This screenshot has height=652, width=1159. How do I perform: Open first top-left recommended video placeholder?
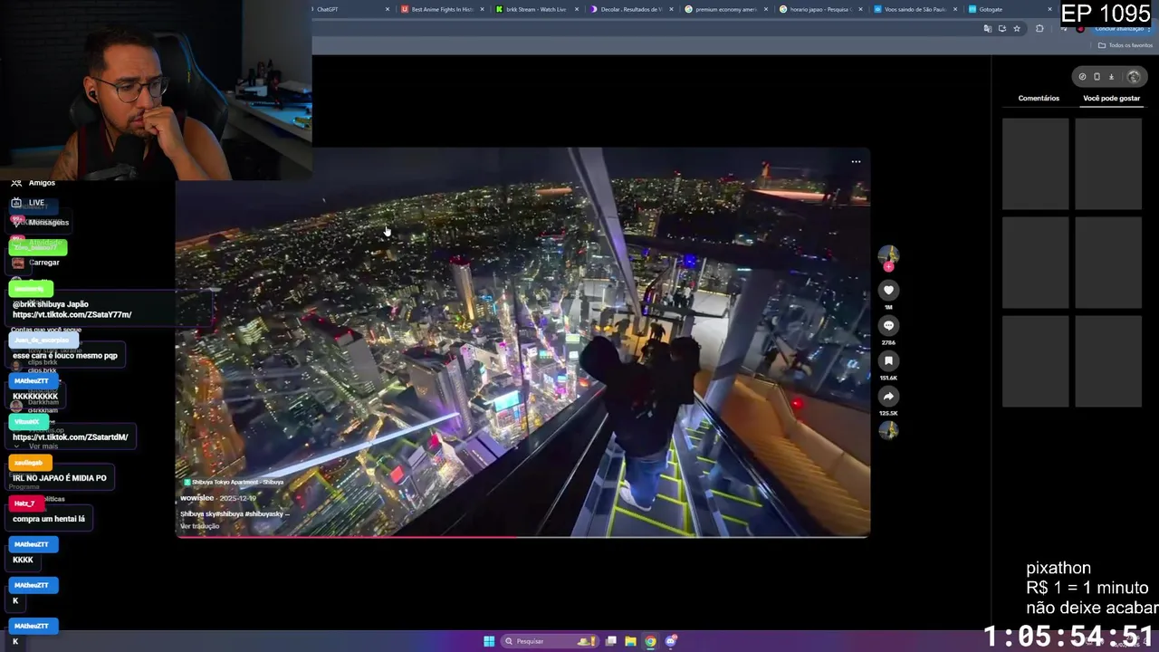[1035, 164]
